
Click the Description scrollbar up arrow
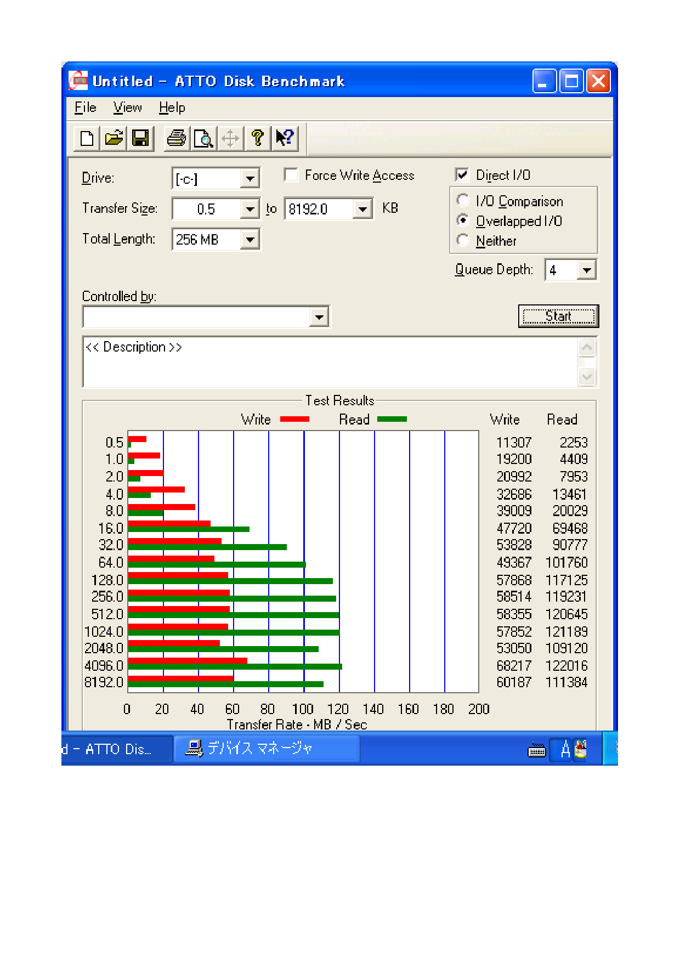tap(587, 347)
